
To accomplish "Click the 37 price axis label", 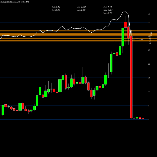I will coord(149,22).
